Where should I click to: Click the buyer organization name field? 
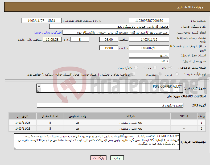109,27
